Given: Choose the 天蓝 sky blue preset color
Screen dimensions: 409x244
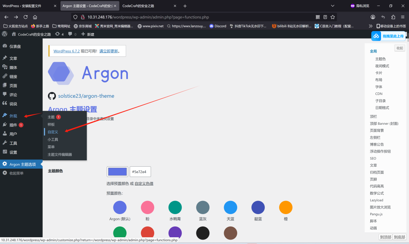Looking at the screenshot, I should [x=230, y=208].
